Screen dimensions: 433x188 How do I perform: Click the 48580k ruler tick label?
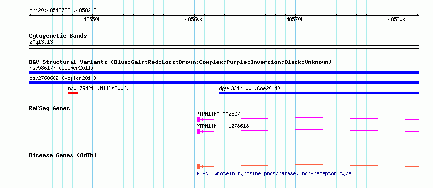tap(397, 19)
